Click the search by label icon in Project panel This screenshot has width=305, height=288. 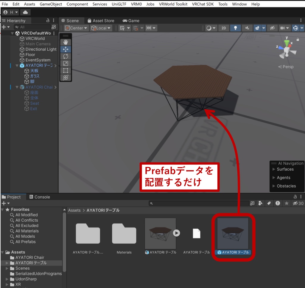(269, 203)
